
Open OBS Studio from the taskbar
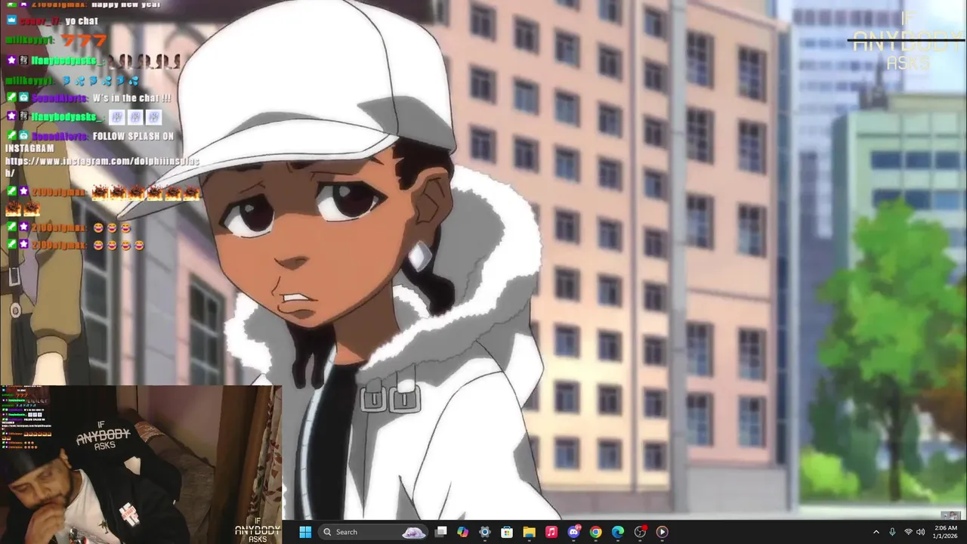pos(640,532)
